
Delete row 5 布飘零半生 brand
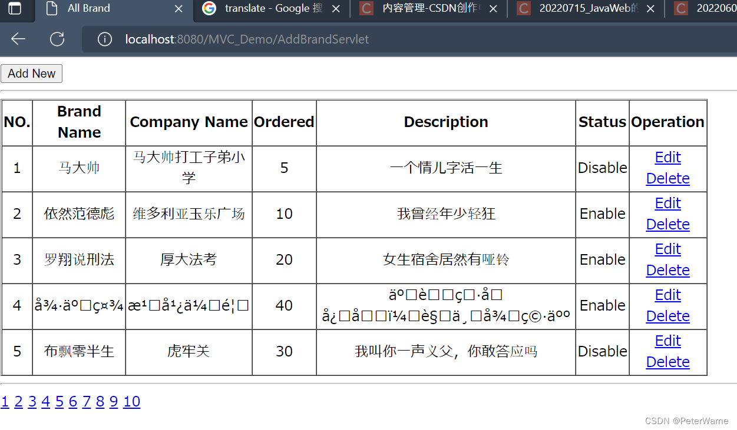pos(667,362)
